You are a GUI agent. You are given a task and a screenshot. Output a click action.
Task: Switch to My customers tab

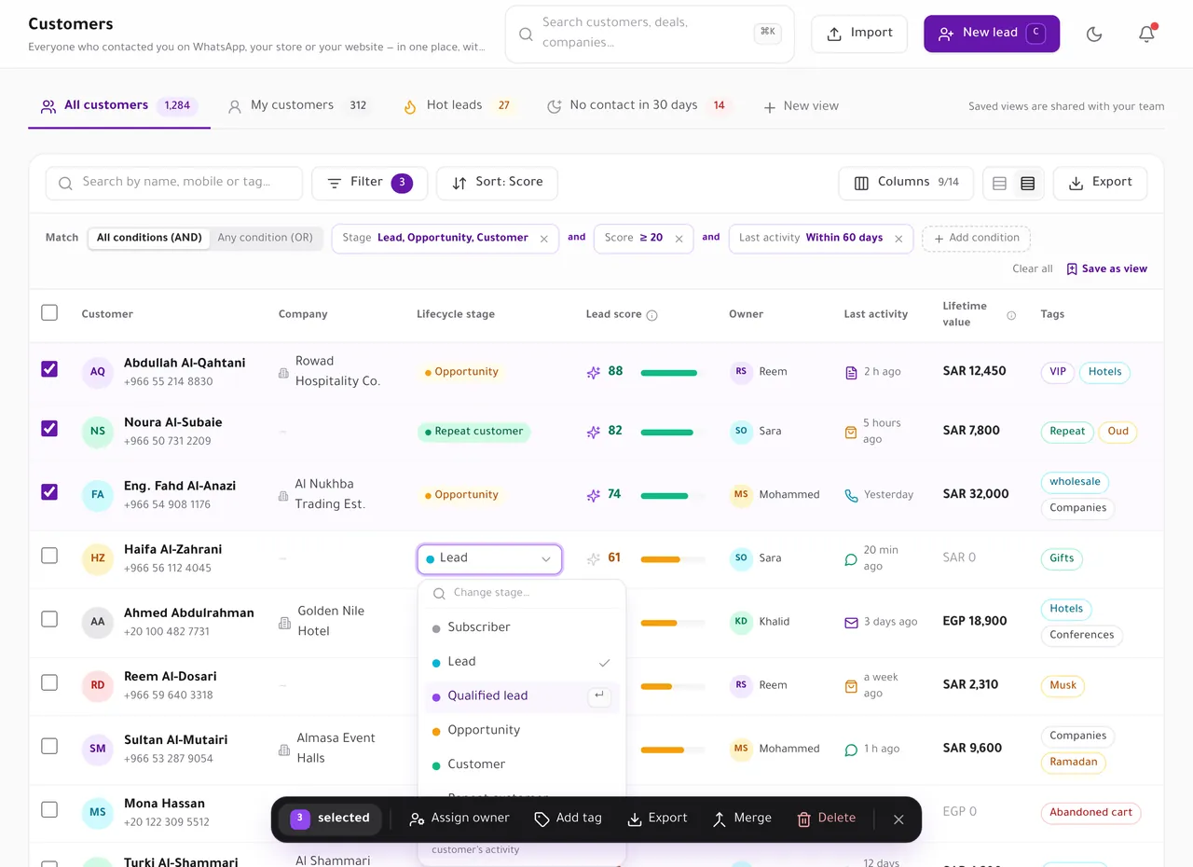298,105
